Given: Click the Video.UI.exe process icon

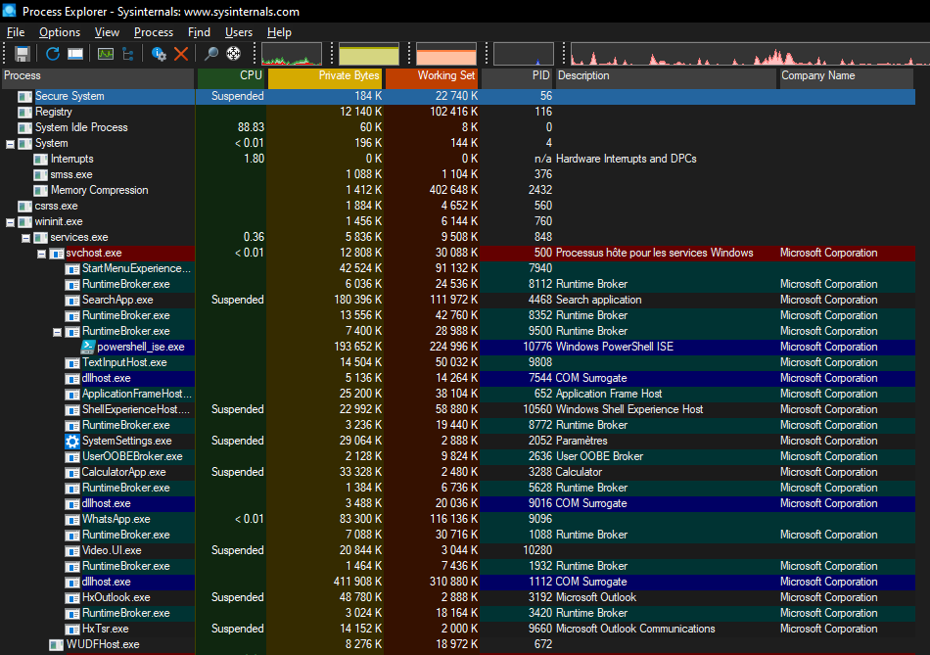Looking at the screenshot, I should (x=72, y=550).
